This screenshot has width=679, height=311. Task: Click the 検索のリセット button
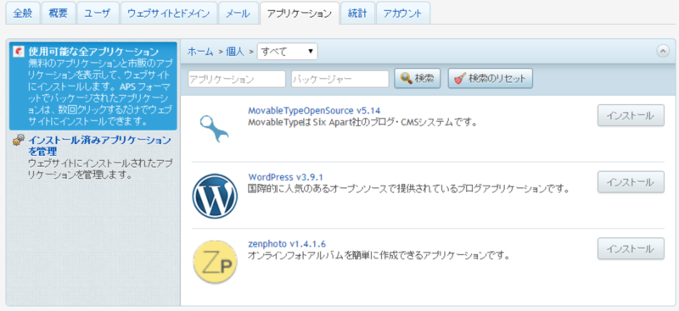pos(491,79)
